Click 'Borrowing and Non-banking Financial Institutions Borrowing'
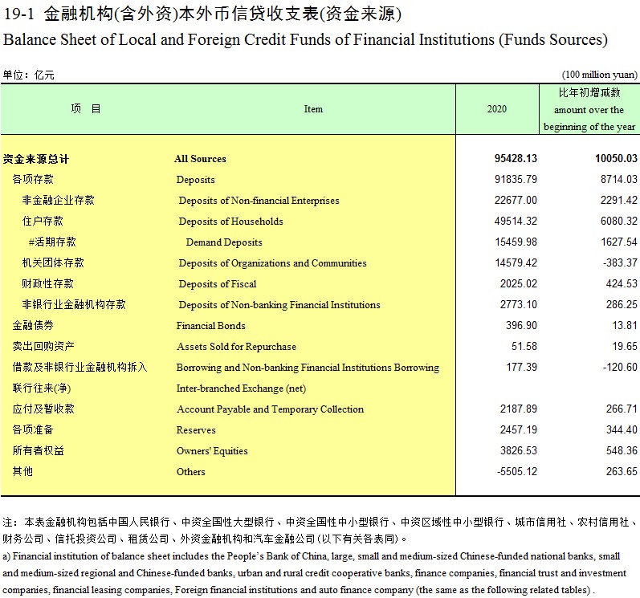Screen dimensions: 640x598 click(x=308, y=368)
